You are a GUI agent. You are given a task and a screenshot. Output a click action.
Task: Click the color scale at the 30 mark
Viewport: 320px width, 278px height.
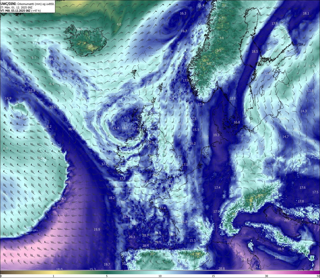click(x=266, y=272)
